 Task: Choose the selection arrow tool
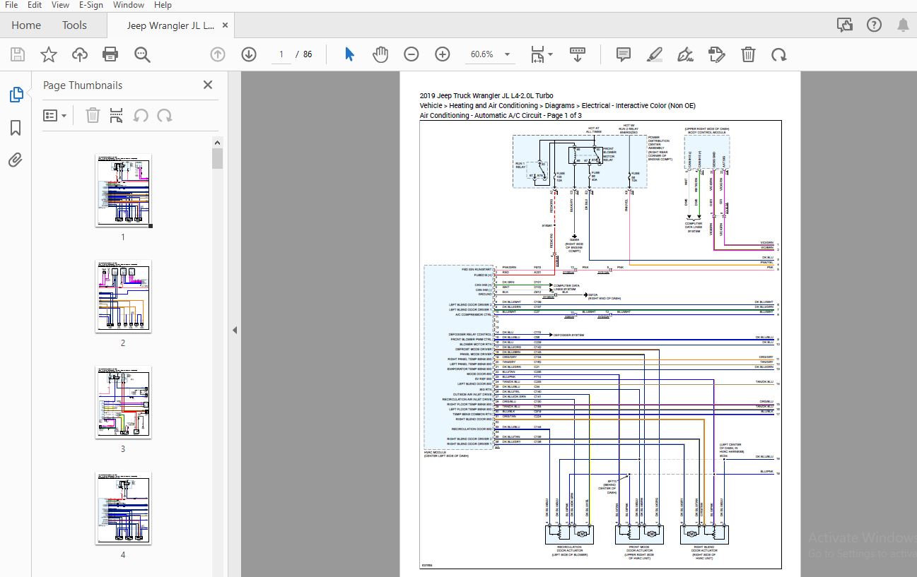[349, 54]
